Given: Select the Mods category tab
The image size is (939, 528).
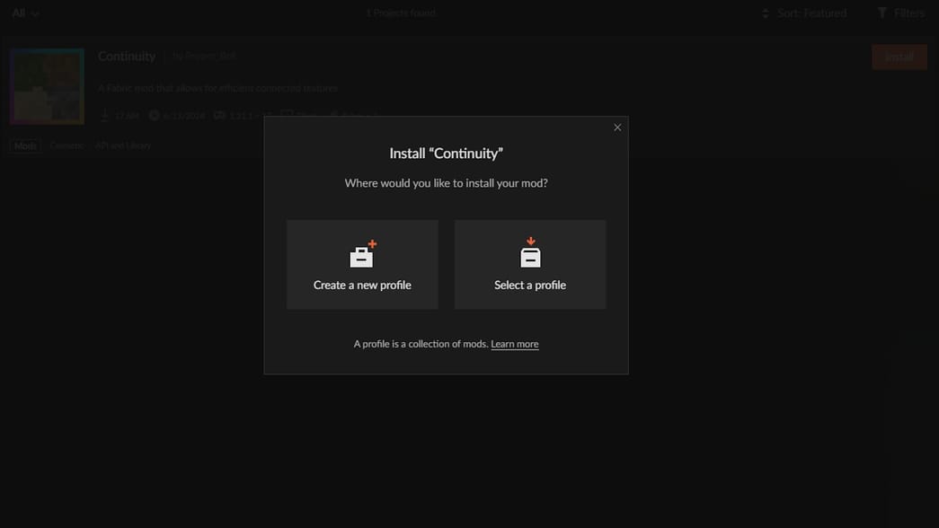Looking at the screenshot, I should [24, 145].
